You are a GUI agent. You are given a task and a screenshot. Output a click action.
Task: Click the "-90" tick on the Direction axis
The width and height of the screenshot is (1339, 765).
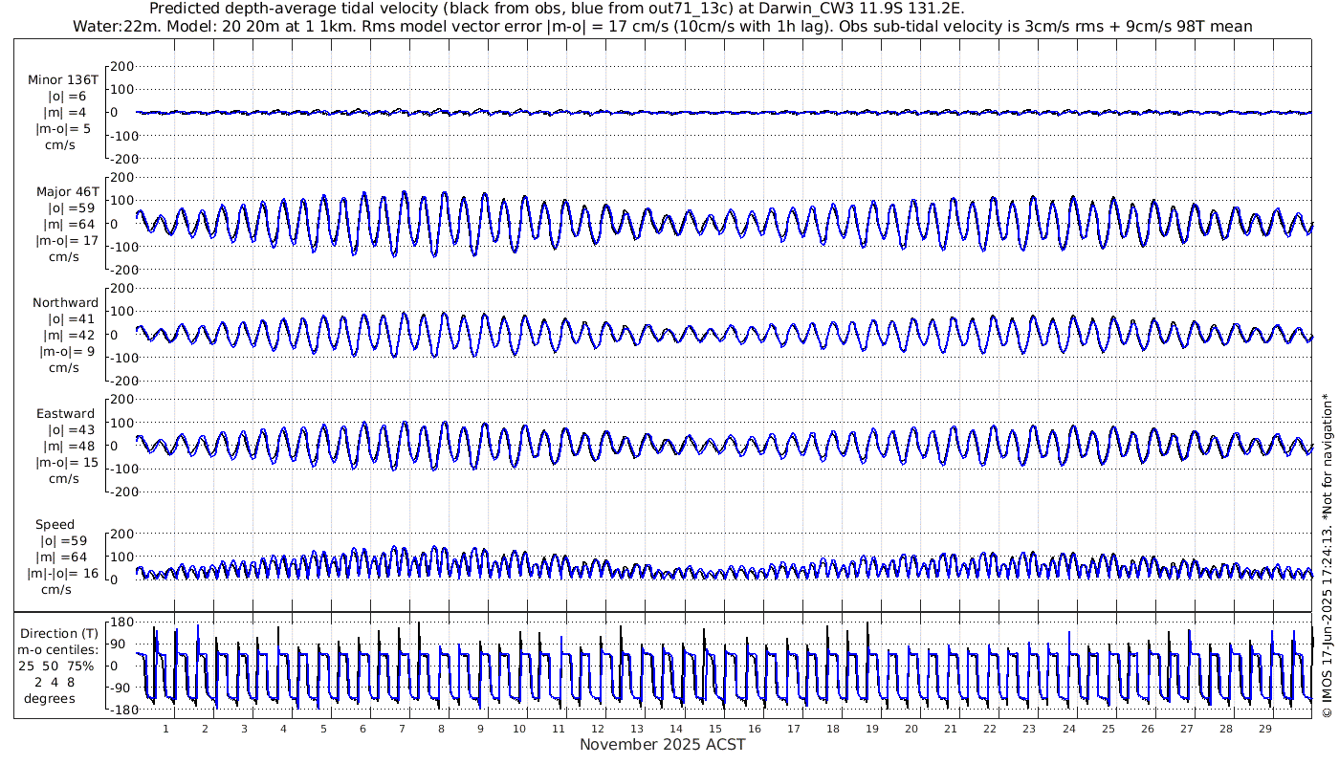(x=120, y=688)
